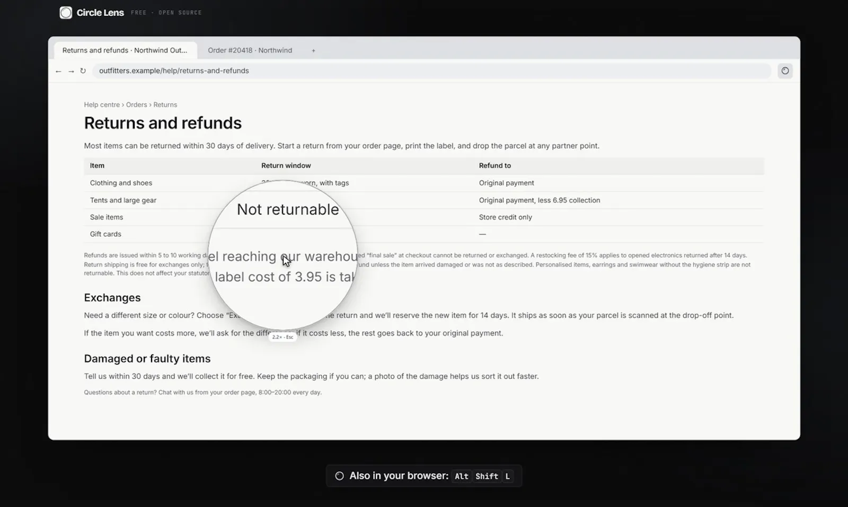Click the "FREE · OPEN SOURCE" label
Screen dimensions: 848x507
click(x=166, y=13)
